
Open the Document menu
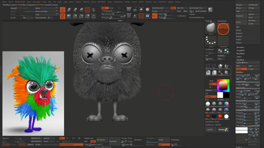(x=37, y=2)
